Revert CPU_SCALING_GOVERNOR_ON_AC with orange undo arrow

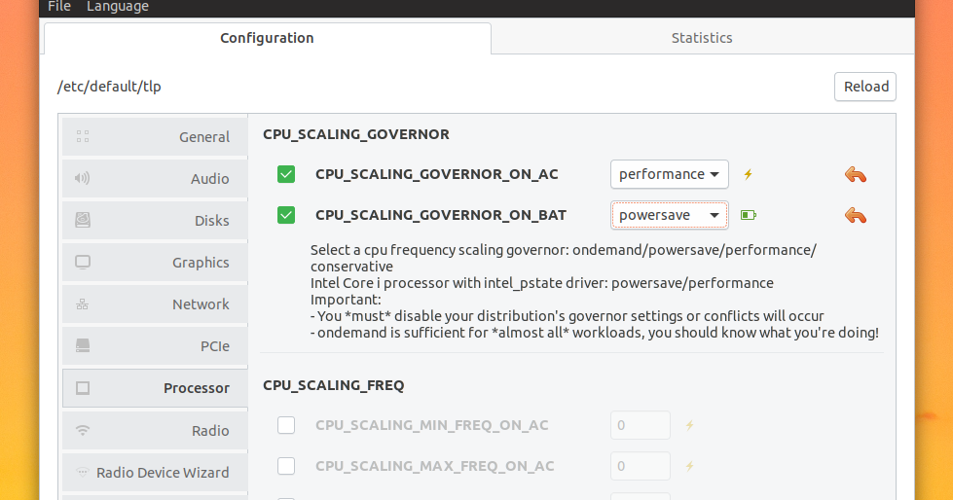coord(855,174)
